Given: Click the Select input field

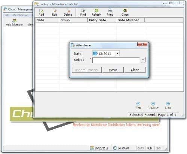Looking at the screenshot, I should click(x=116, y=60).
